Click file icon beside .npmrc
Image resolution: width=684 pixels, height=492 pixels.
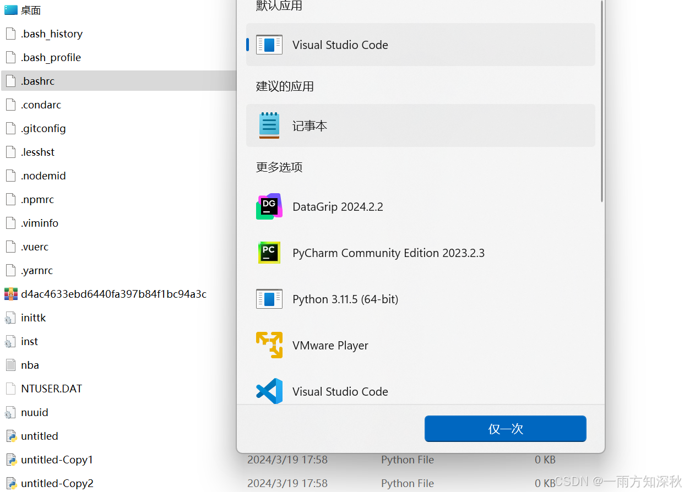point(10,199)
